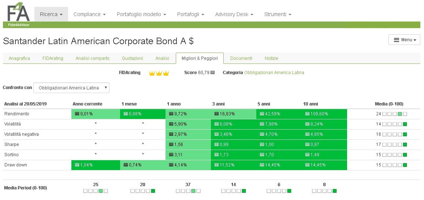Click the FIDArating three crowns icon
The image size is (424, 200).
(159, 73)
